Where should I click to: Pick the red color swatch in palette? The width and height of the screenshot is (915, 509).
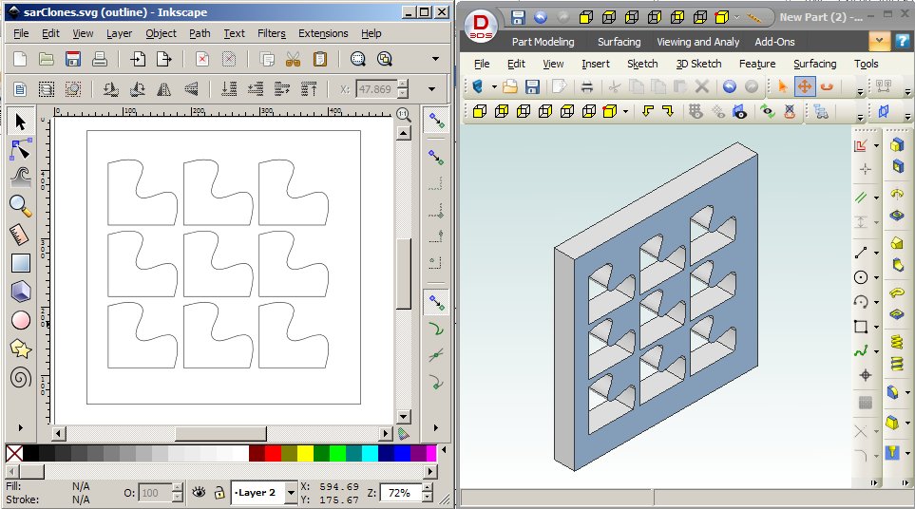pyautogui.click(x=273, y=454)
